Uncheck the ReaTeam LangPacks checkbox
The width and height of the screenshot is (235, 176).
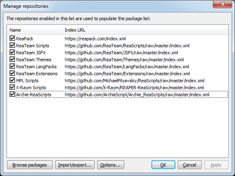pyautogui.click(x=12, y=66)
